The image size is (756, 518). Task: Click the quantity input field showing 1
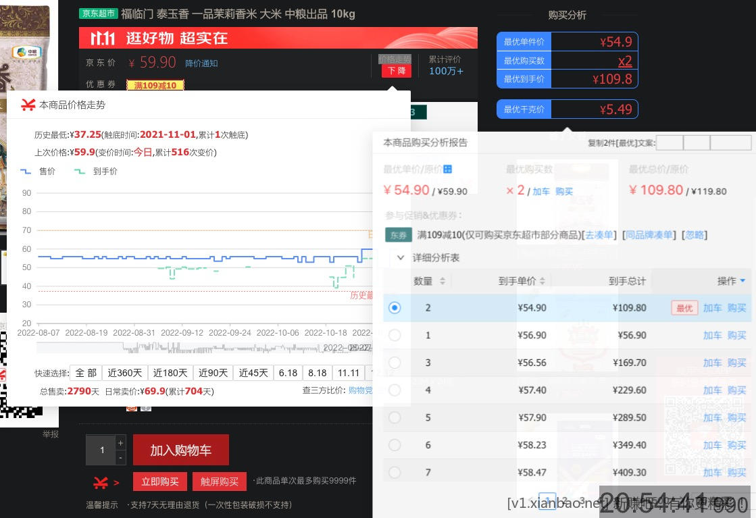pyautogui.click(x=101, y=450)
